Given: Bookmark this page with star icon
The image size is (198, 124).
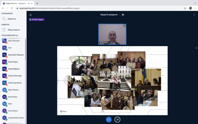Looking at the screenshot, I should coord(185,8).
